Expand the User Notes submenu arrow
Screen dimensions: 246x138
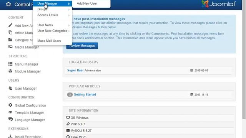(x=69, y=25)
